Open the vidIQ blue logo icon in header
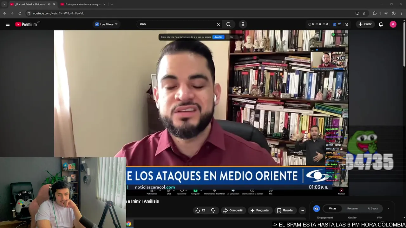This screenshot has height=228, width=406. (x=334, y=24)
